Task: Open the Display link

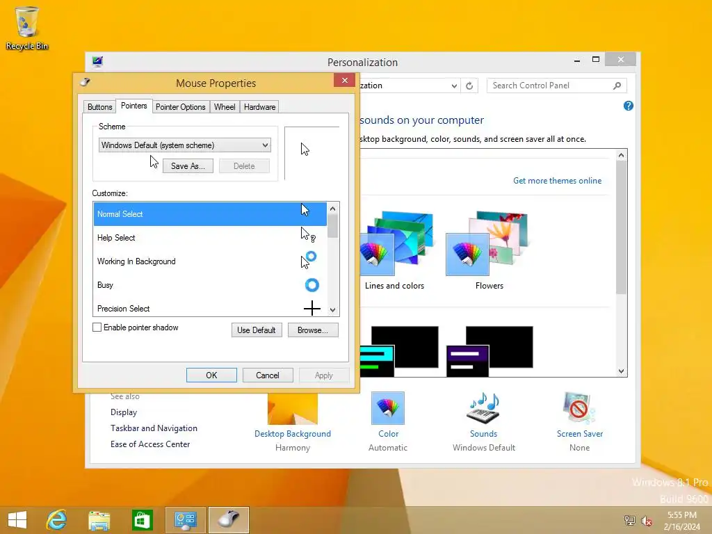Action: pyautogui.click(x=124, y=412)
